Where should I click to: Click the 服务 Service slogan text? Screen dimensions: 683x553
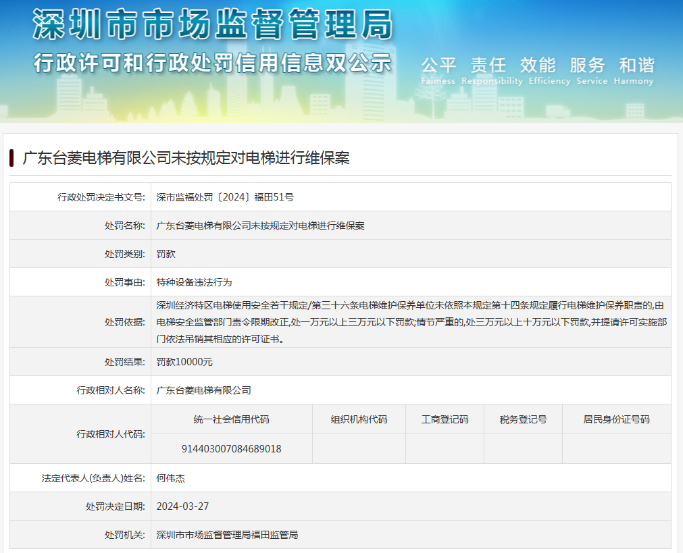[592, 70]
